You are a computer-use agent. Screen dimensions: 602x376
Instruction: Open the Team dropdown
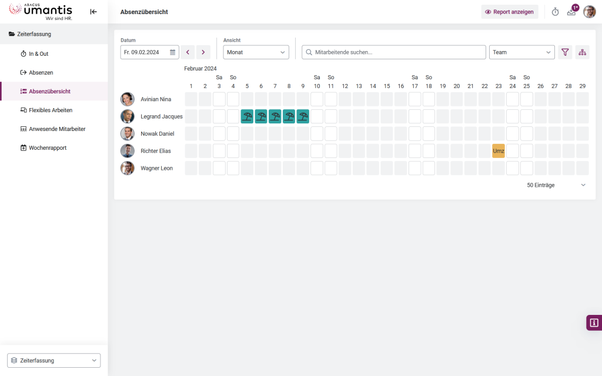tap(521, 52)
